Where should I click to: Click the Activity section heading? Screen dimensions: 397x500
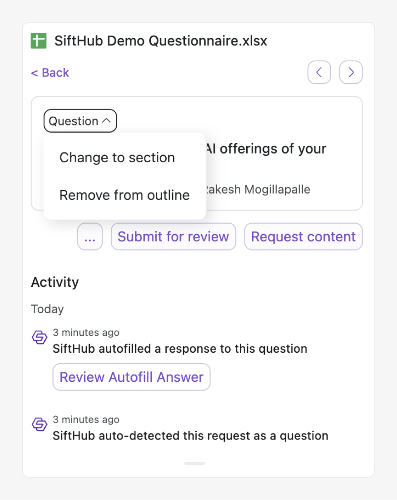[x=55, y=282]
